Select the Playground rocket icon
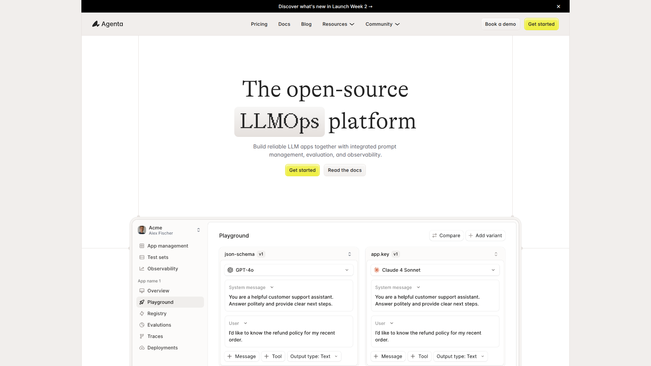Screen dimensions: 651x366 coord(142,302)
